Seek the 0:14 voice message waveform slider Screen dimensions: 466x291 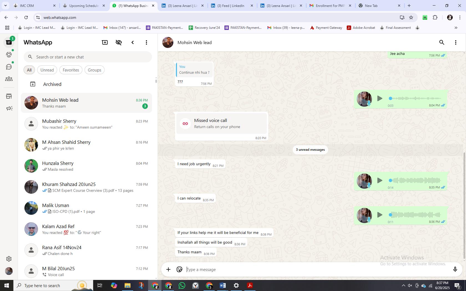[416, 180]
